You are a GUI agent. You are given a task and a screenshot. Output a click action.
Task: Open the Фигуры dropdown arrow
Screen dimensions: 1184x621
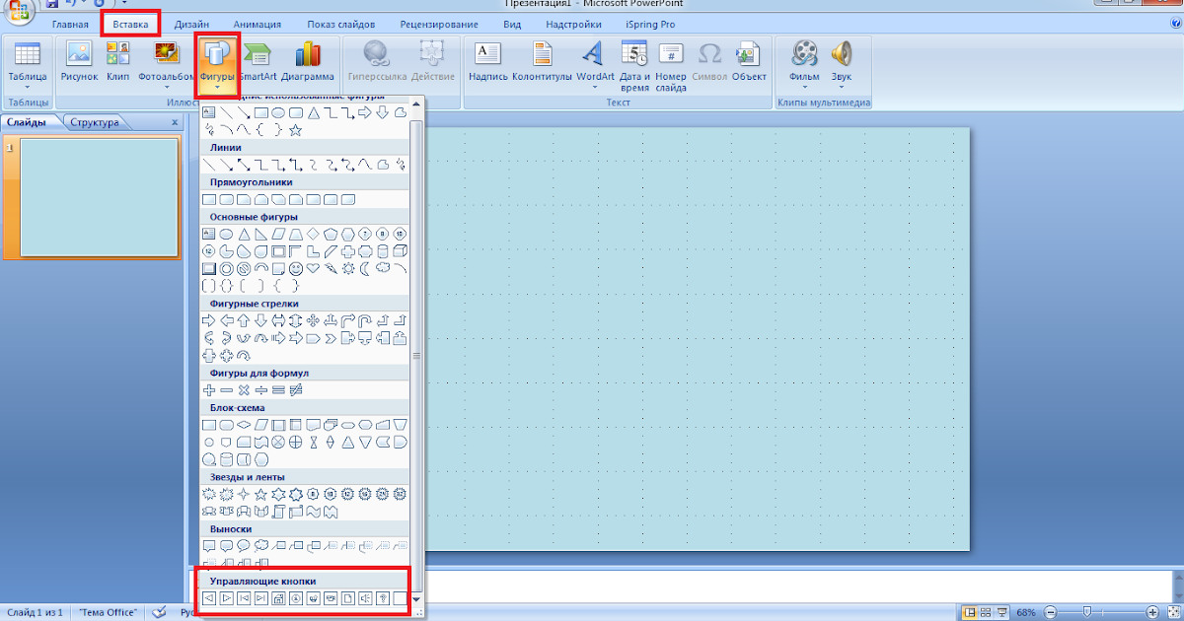216,88
